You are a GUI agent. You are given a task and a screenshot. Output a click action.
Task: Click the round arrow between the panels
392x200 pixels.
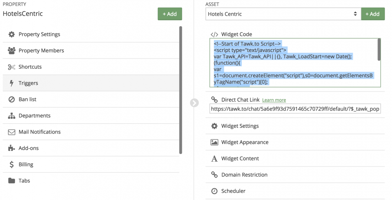point(194,103)
